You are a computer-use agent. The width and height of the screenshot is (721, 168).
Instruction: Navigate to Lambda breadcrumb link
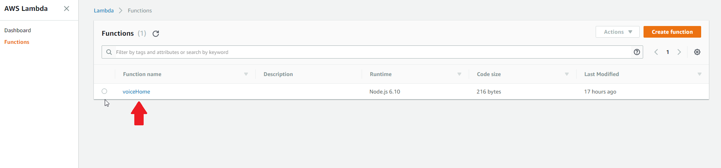click(x=104, y=10)
